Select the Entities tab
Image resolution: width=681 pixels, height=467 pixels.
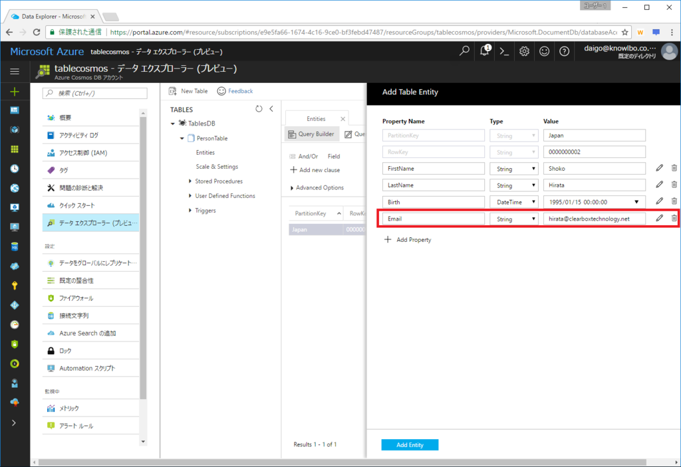pos(316,119)
